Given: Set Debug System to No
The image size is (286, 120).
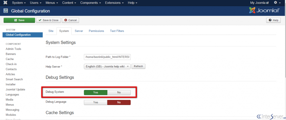Looking at the screenshot, I should pos(119,92).
